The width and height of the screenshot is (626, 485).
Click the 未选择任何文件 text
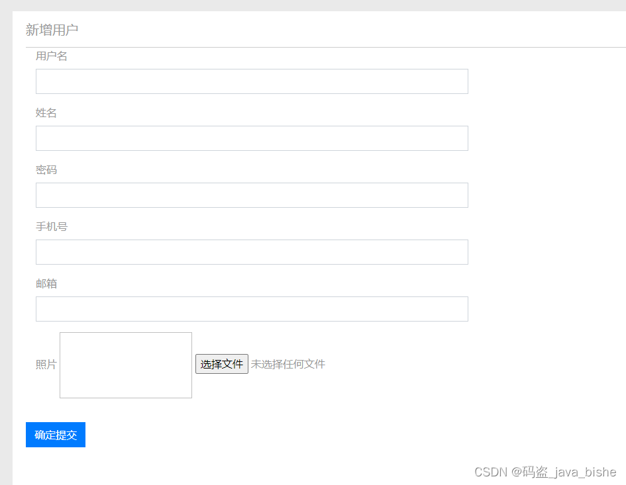point(288,364)
